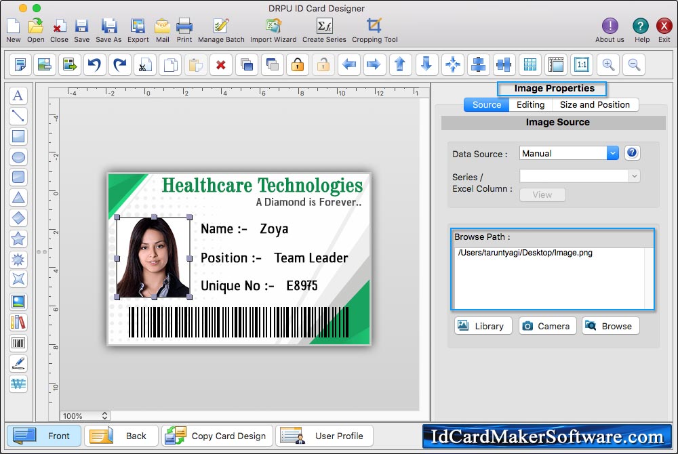Change the 100% zoom level selector
Image resolution: width=678 pixels, height=454 pixels.
coord(85,415)
